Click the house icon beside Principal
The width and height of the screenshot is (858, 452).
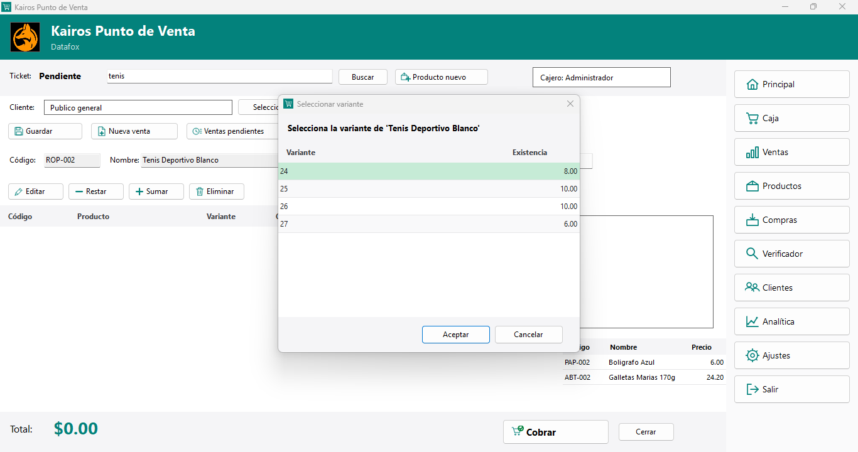[752, 84]
